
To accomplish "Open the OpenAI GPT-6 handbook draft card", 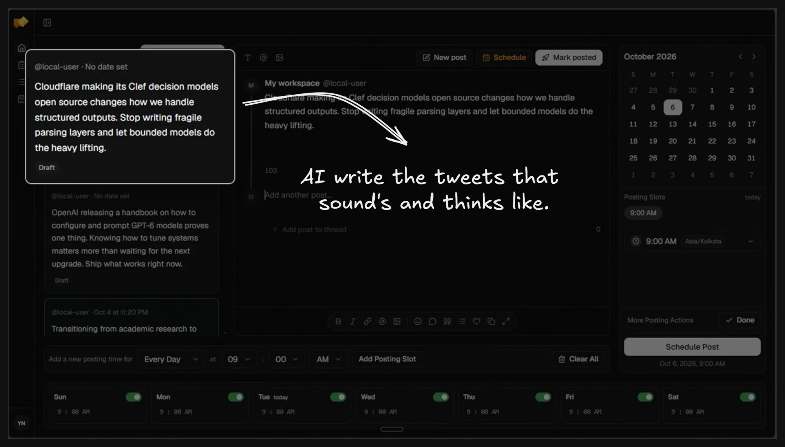I will [131, 239].
